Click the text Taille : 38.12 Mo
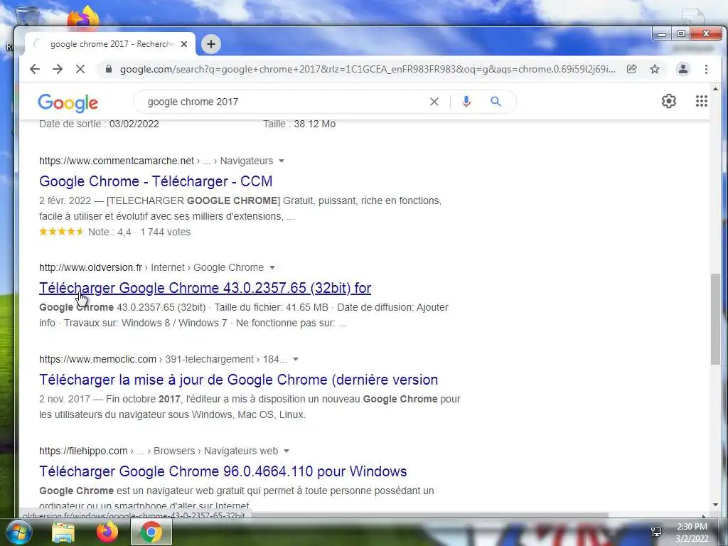The width and height of the screenshot is (728, 546). click(299, 124)
